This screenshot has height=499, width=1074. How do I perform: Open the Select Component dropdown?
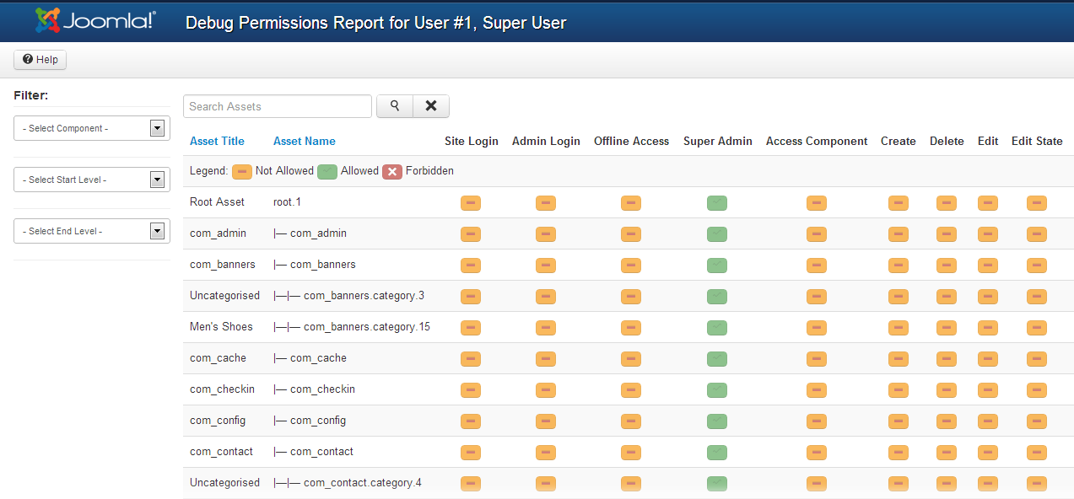(92, 128)
